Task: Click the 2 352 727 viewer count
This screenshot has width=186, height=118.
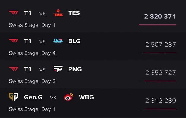Action: pos(160,73)
